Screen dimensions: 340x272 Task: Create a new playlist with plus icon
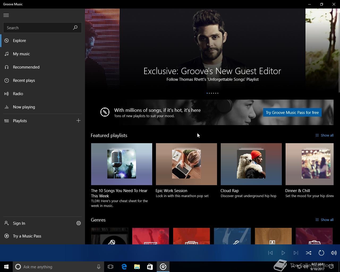point(78,121)
